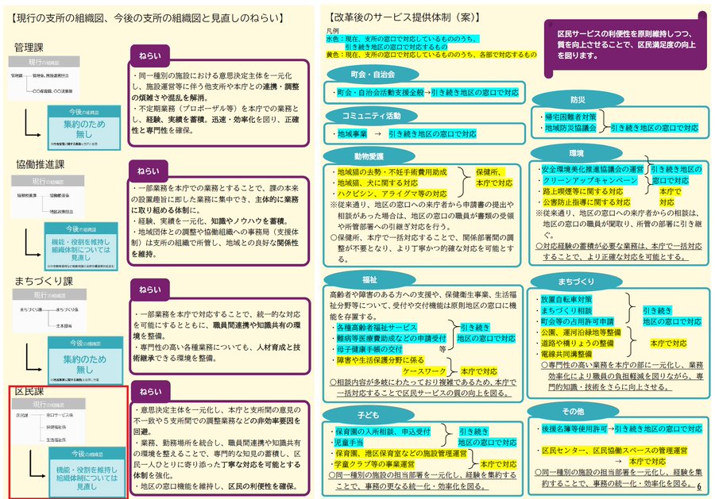The image size is (715, 499).
Task: Click the コミュニティ活動 category oval
Action: tap(371, 116)
